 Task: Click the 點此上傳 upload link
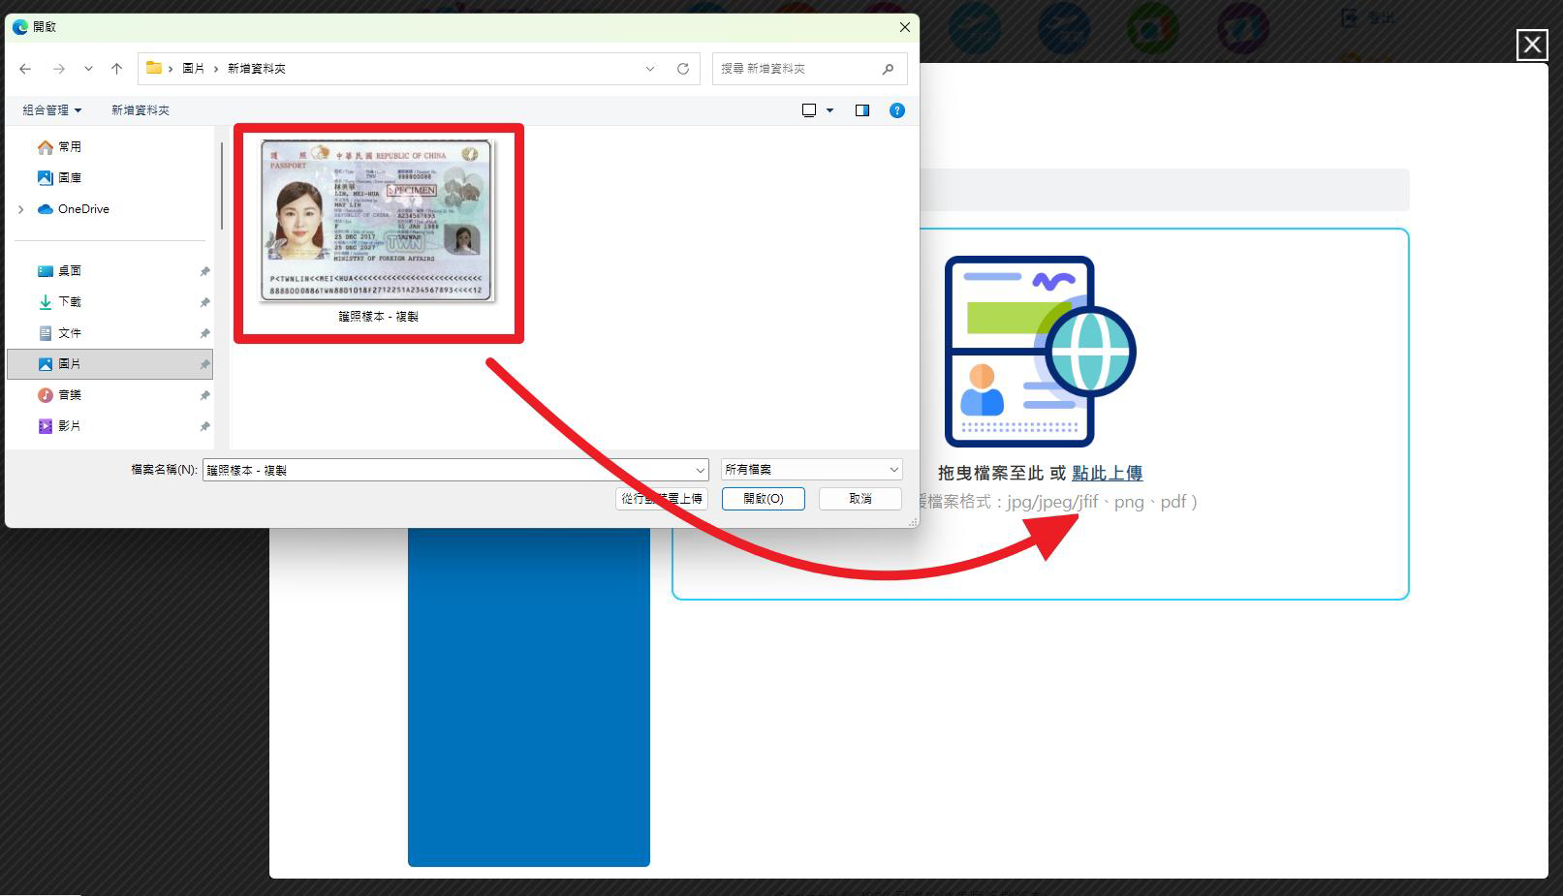[1107, 474]
